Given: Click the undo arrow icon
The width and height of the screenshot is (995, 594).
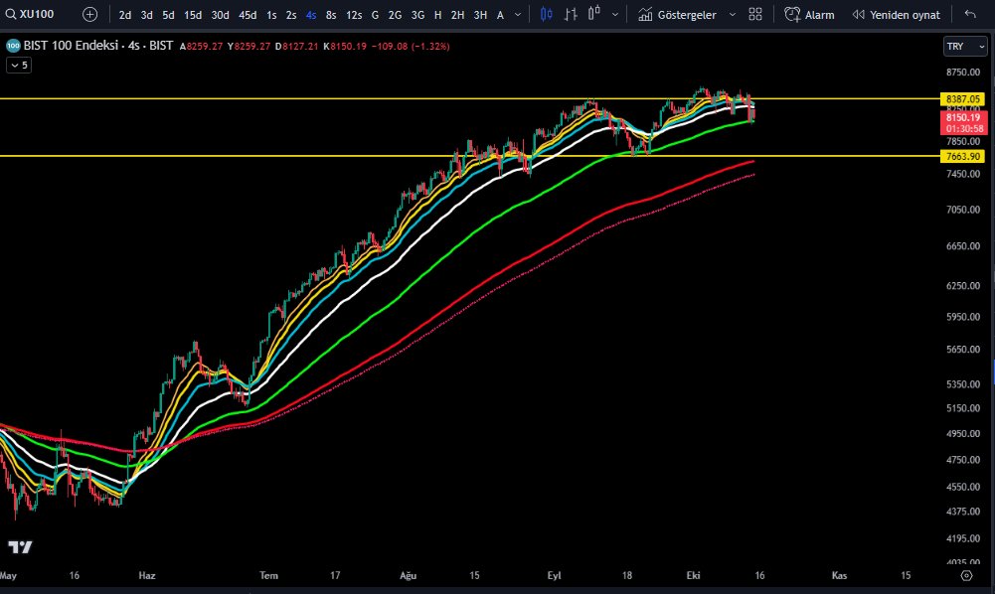Looking at the screenshot, I should (x=970, y=14).
